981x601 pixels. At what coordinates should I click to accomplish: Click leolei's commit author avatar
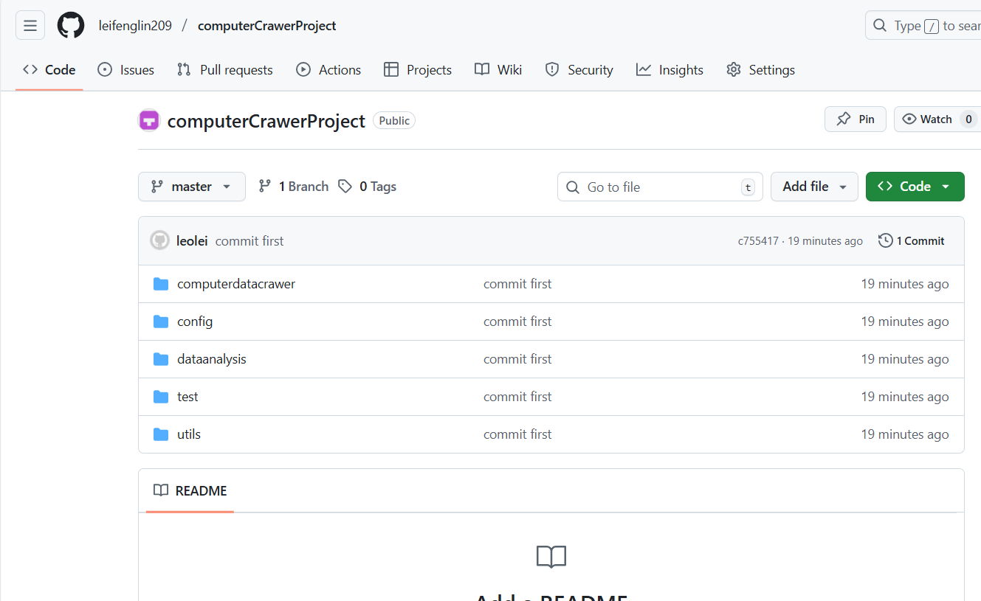click(x=159, y=240)
